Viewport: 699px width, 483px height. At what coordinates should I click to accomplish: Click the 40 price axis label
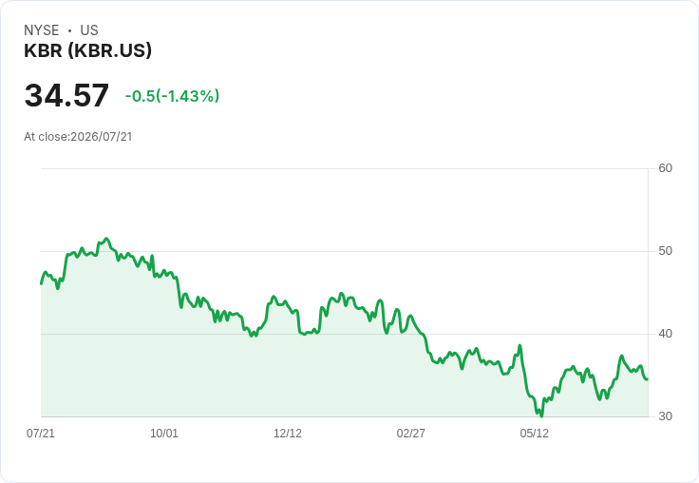pos(665,334)
